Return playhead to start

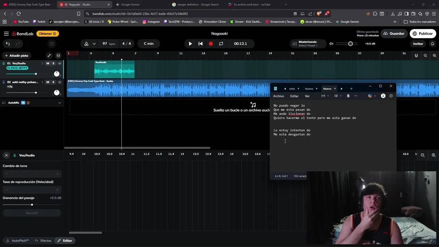tap(201, 44)
